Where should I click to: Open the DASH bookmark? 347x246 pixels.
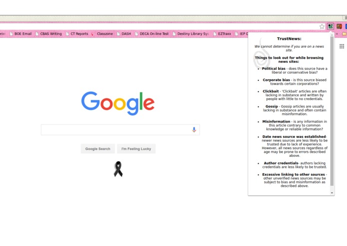pyautogui.click(x=124, y=34)
